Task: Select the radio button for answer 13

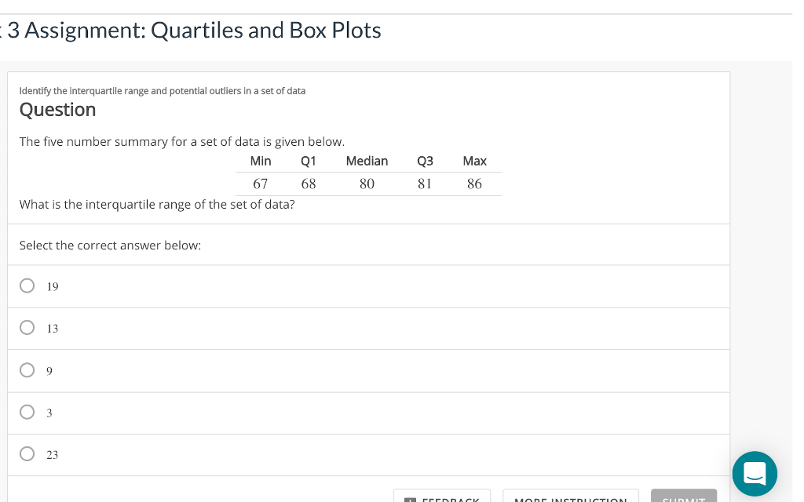Action: tap(27, 327)
